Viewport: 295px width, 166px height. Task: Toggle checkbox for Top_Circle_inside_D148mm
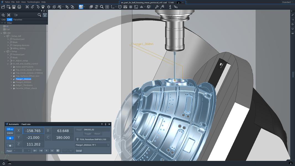14,70
